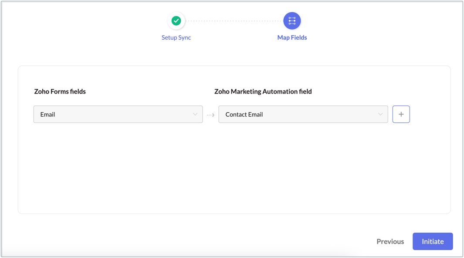The image size is (464, 258).
Task: Click the Initiate button
Action: pyautogui.click(x=433, y=241)
